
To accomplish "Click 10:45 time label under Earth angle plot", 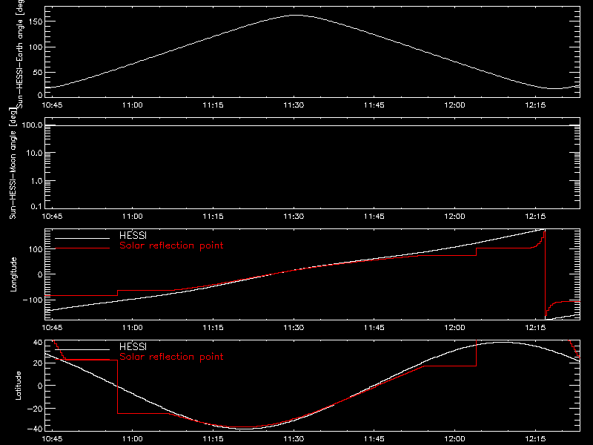I will 52,105.
